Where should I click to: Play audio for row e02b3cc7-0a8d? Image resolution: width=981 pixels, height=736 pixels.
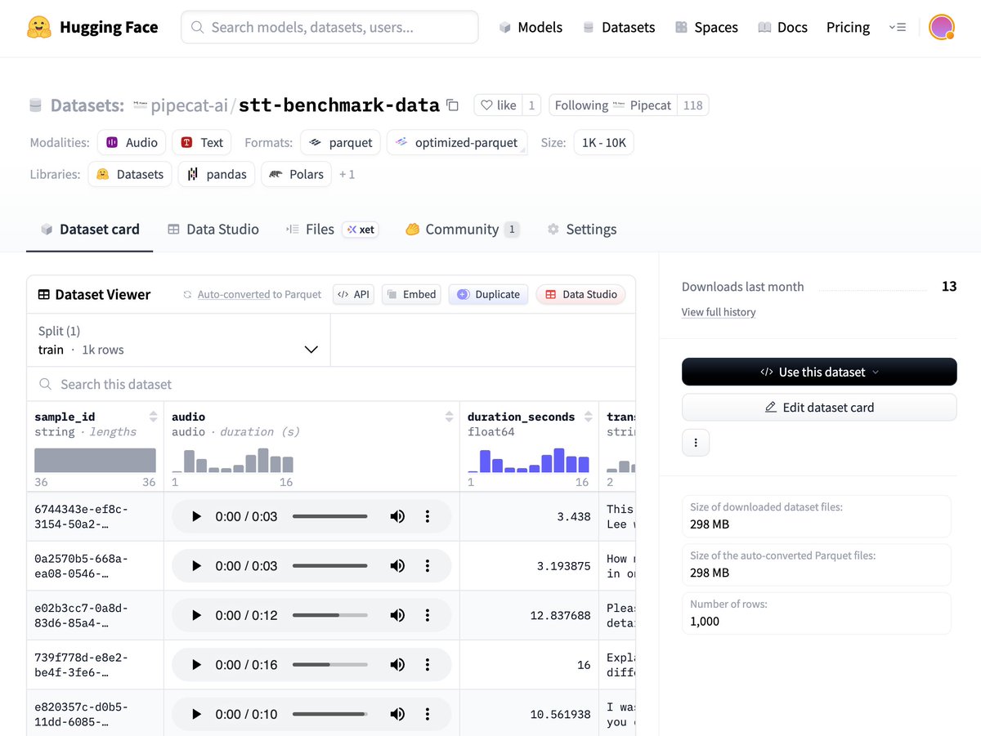(196, 615)
